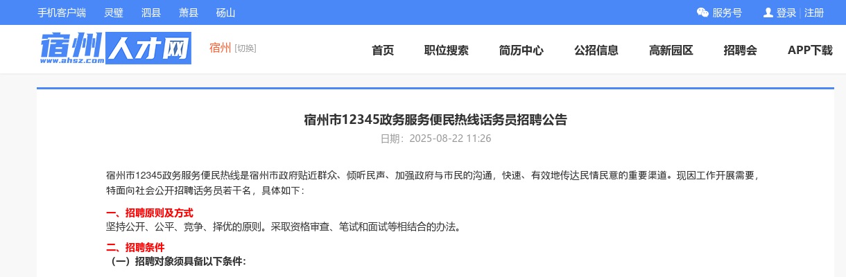Open the 手机客户端 link in top bar

(62, 12)
